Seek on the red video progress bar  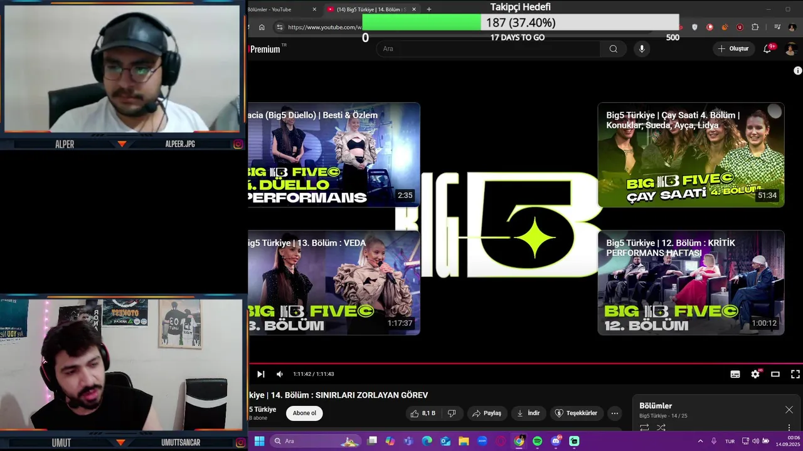526,363
